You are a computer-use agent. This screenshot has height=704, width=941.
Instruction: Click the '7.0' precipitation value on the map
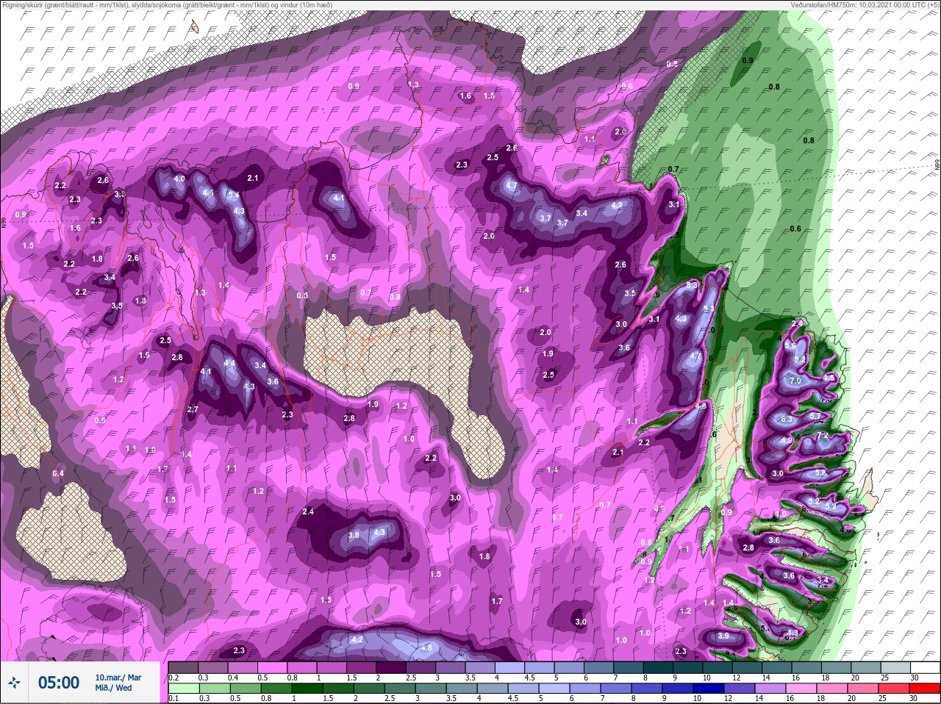pyautogui.click(x=795, y=381)
